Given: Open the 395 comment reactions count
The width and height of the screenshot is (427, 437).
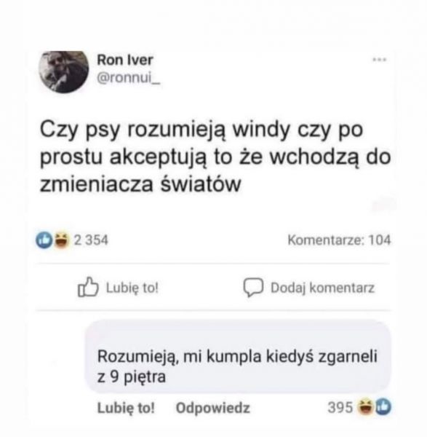Looking at the screenshot, I should [340, 407].
